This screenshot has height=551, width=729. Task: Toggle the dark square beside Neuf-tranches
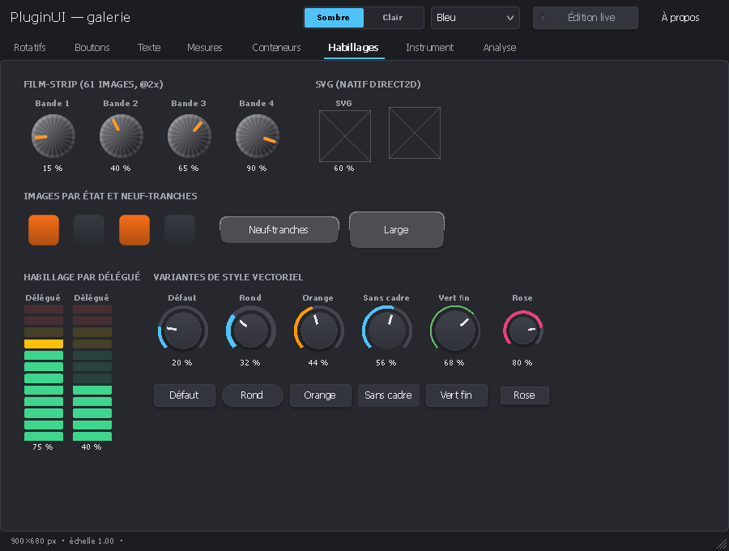[x=180, y=229]
